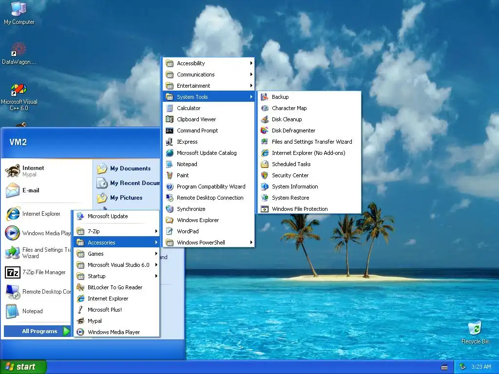Open Microsoft Update in All Programs
This screenshot has width=499, height=374.
116,216
